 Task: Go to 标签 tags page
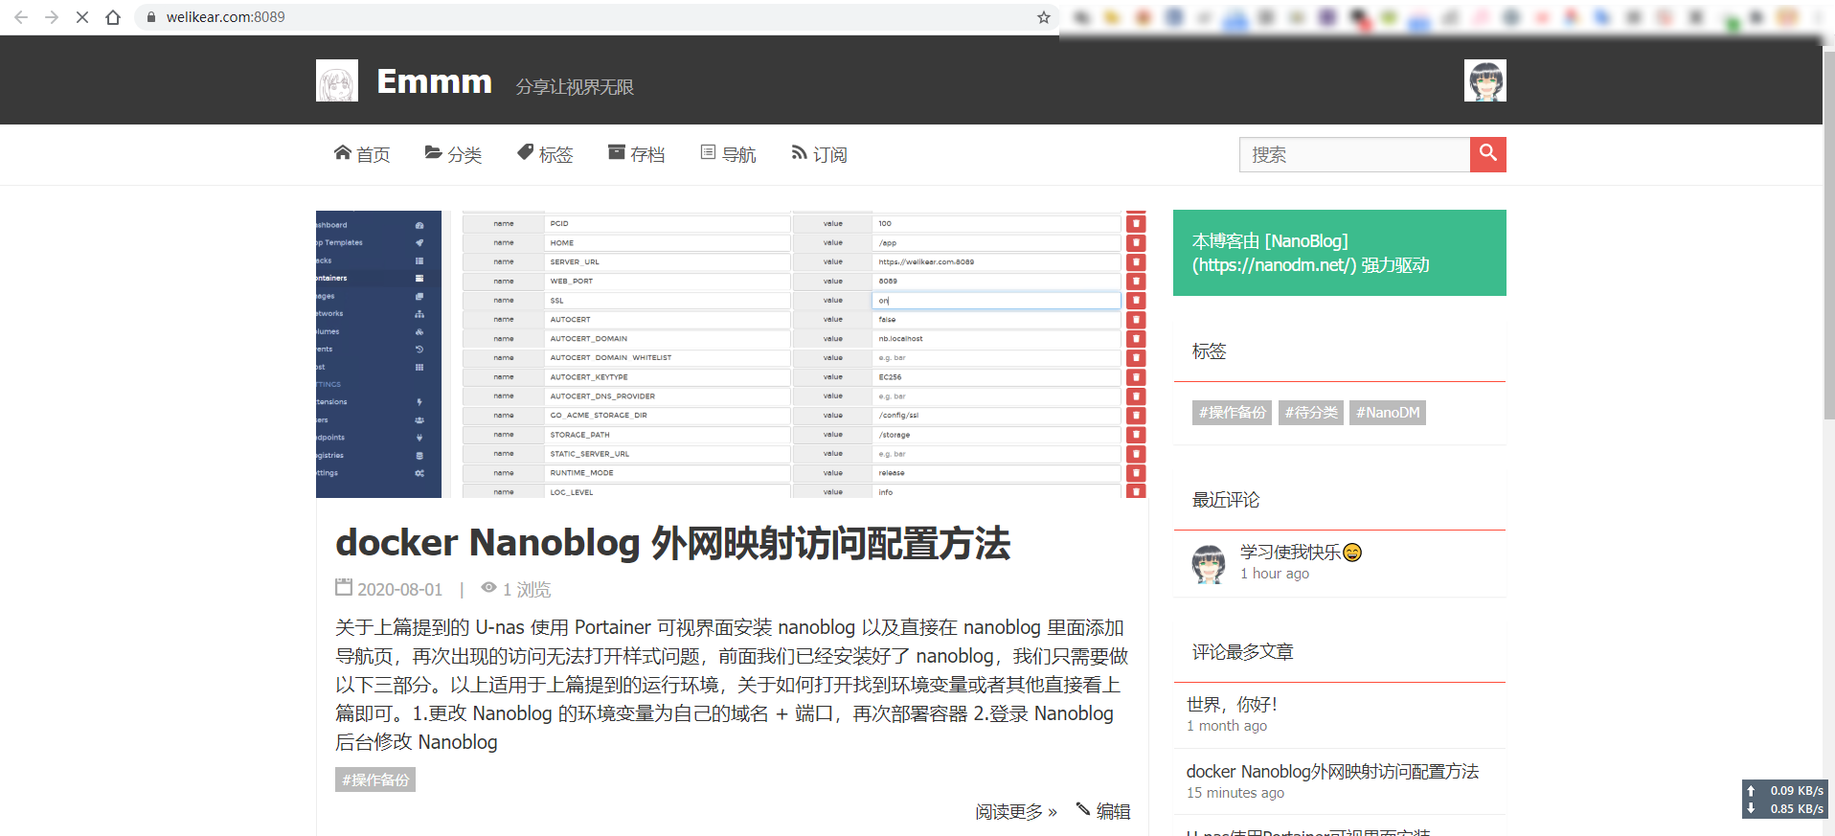(x=545, y=154)
